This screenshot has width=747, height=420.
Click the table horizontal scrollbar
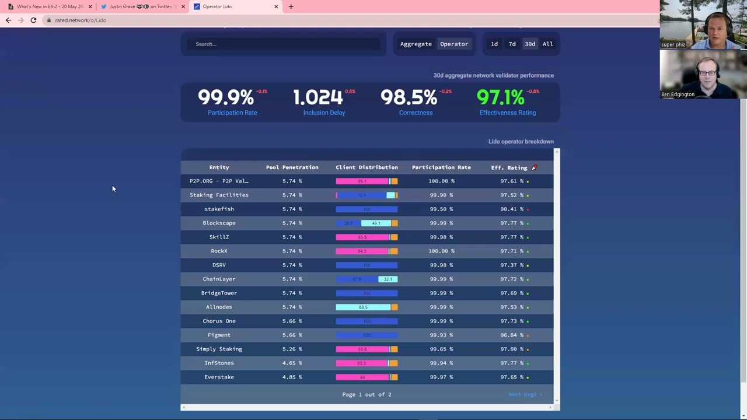[x=368, y=407]
